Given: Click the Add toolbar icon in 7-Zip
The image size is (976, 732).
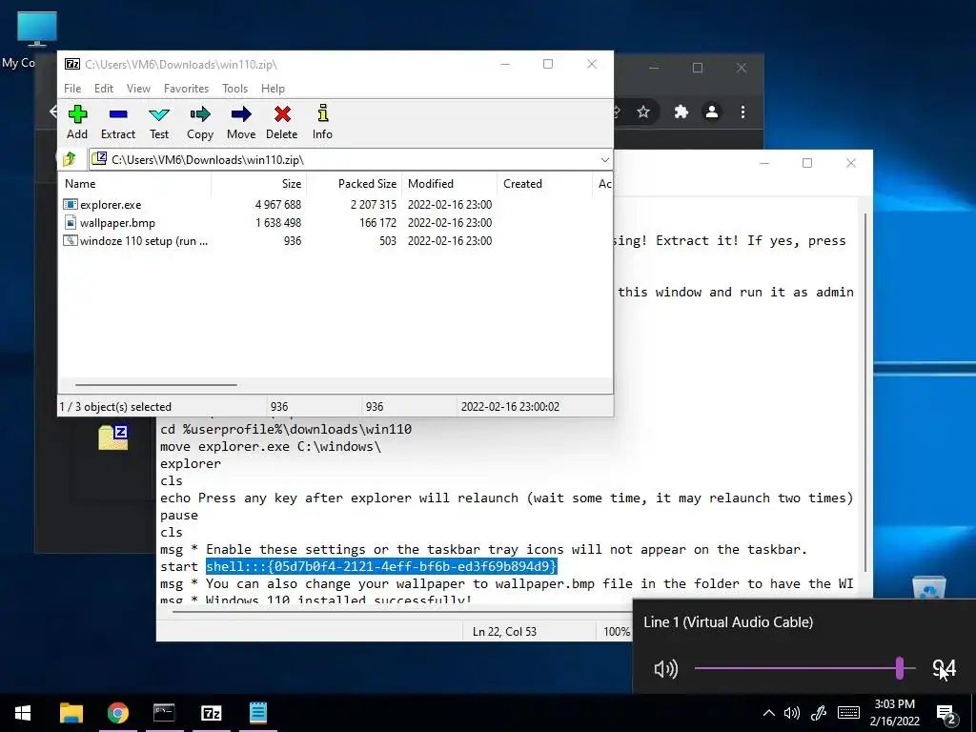Looking at the screenshot, I should point(77,123).
